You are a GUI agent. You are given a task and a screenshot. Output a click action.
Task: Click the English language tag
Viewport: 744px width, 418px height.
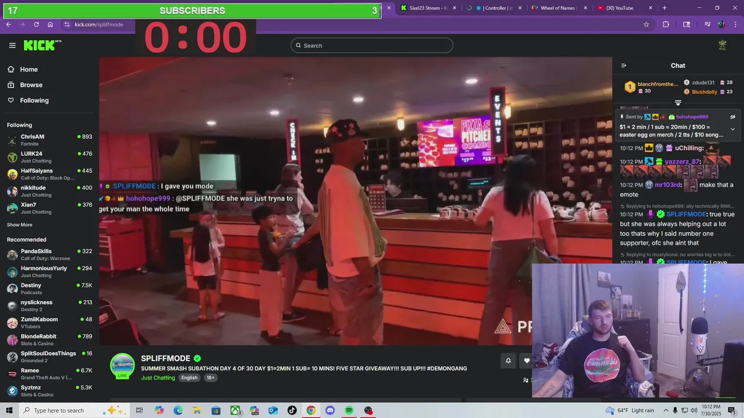tap(189, 378)
